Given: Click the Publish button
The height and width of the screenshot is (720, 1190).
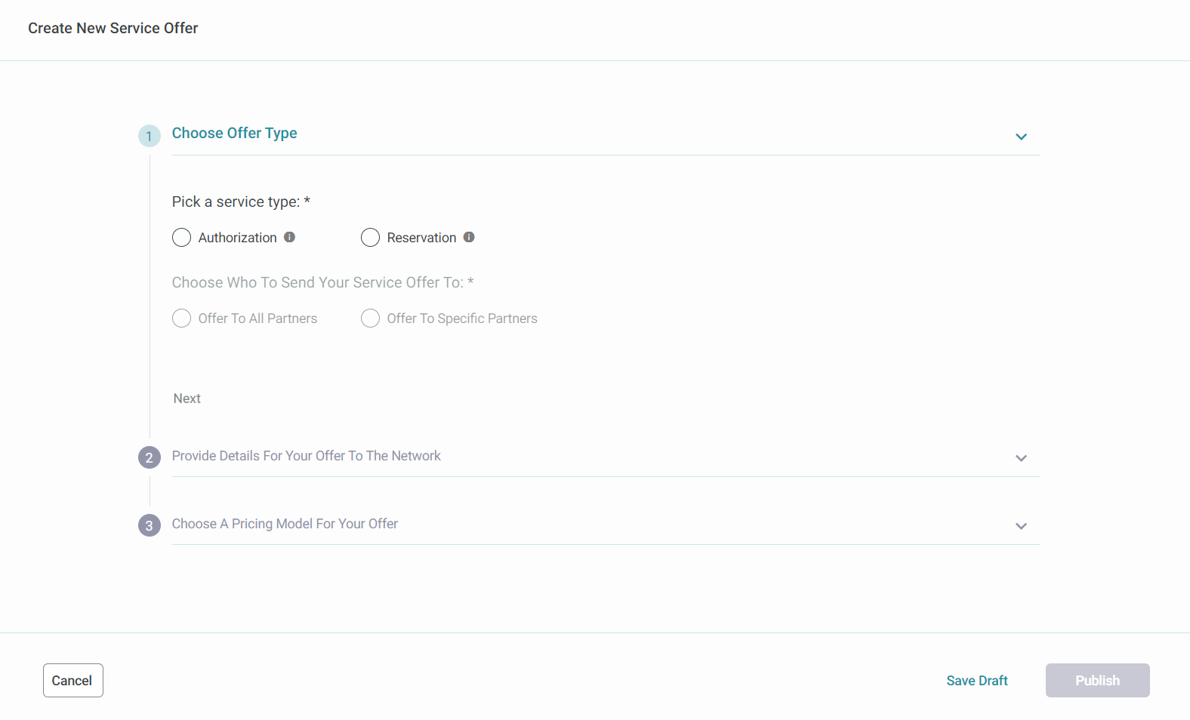Looking at the screenshot, I should tap(1097, 681).
